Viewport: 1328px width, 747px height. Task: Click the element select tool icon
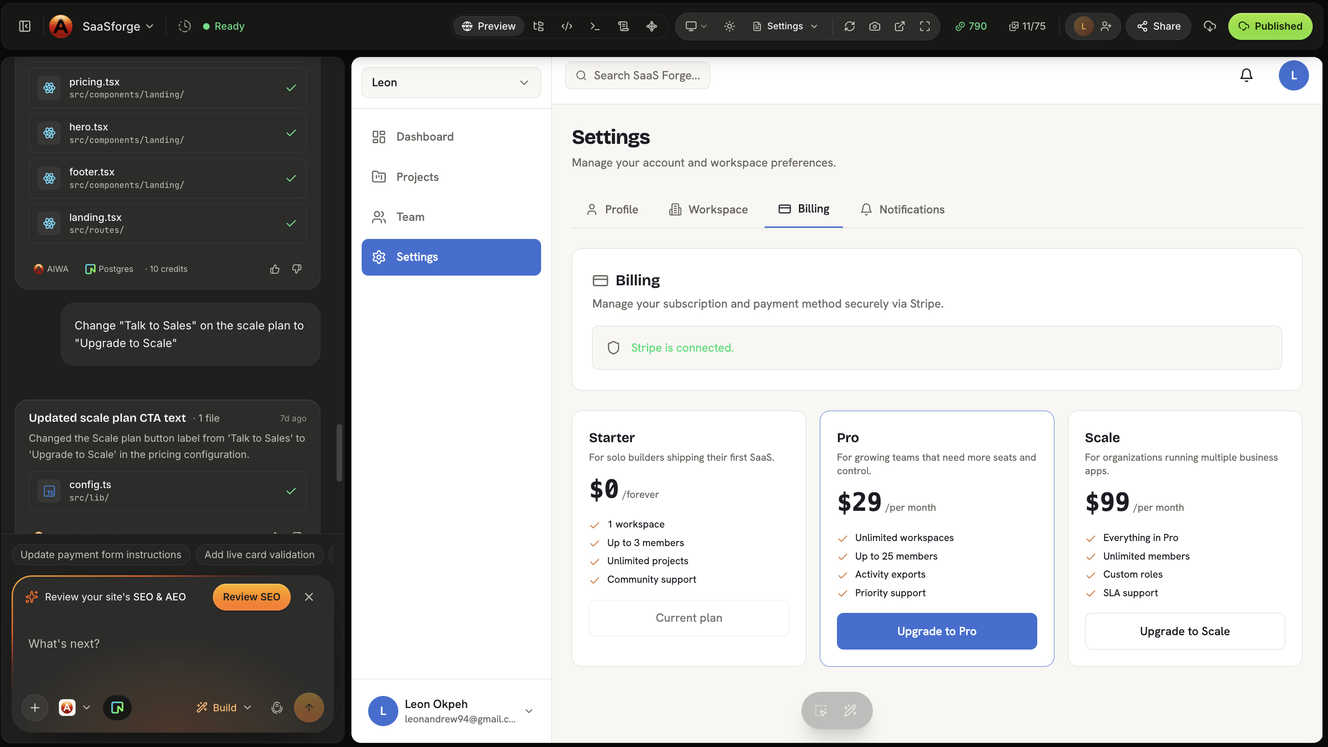tap(821, 710)
